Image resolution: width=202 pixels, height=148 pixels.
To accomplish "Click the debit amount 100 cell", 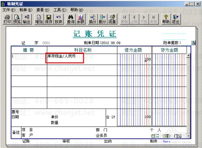I will click(134, 59).
